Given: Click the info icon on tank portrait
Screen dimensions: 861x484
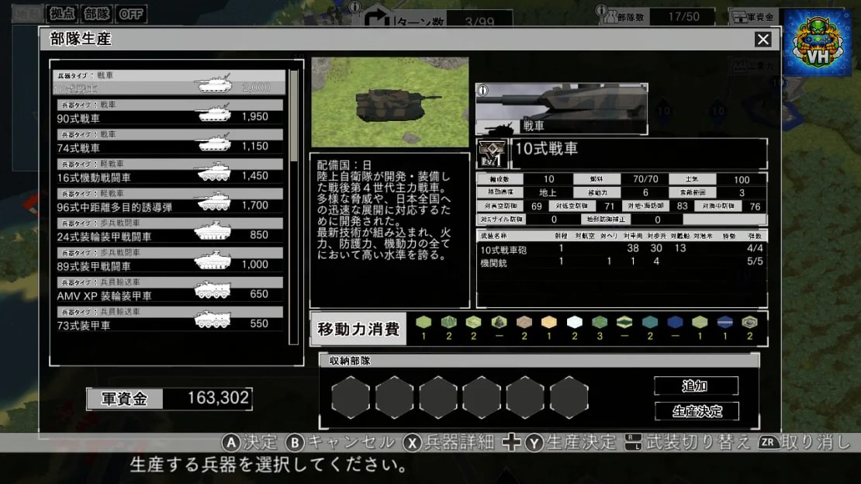Looking at the screenshot, I should tap(482, 91).
